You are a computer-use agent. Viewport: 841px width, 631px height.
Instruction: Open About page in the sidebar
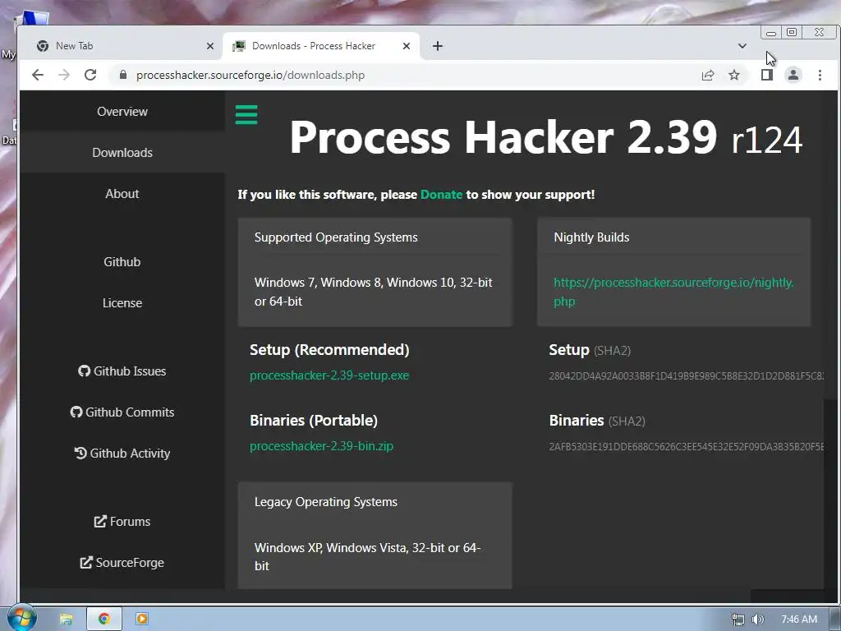tap(122, 194)
